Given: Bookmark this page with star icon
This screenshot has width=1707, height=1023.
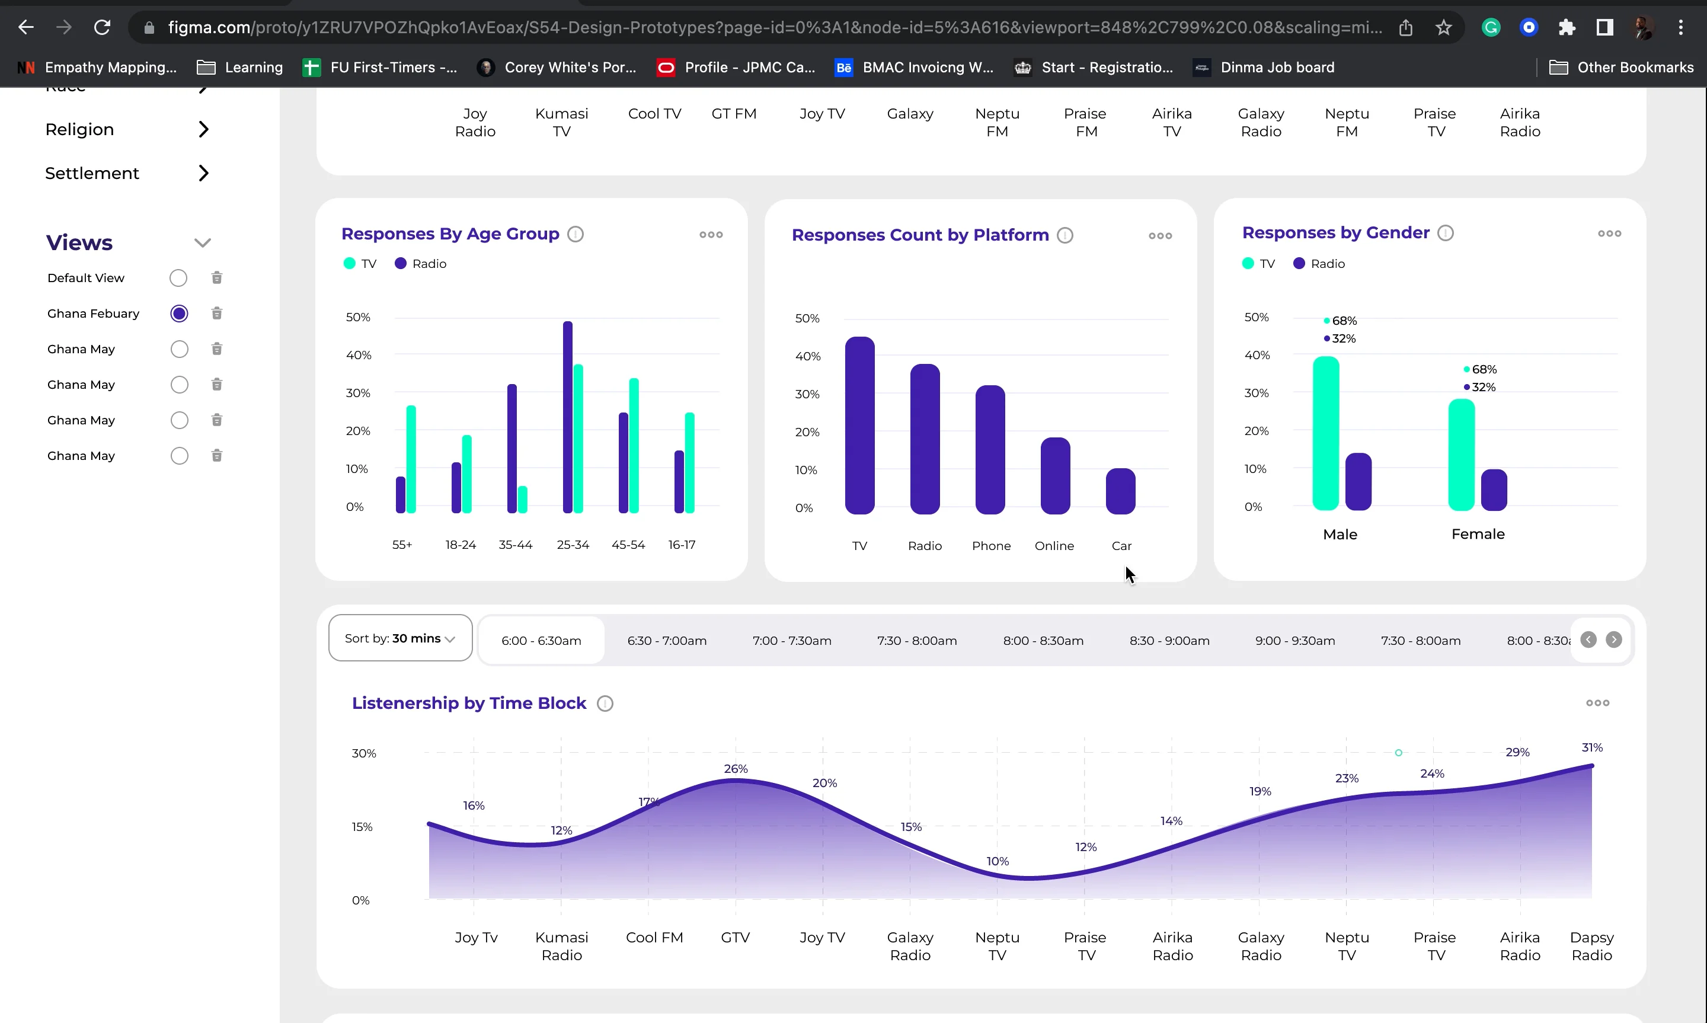Looking at the screenshot, I should pos(1443,28).
